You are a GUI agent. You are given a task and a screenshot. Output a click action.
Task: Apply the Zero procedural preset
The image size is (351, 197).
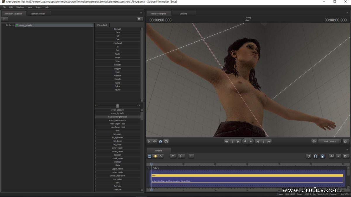pyautogui.click(x=118, y=32)
